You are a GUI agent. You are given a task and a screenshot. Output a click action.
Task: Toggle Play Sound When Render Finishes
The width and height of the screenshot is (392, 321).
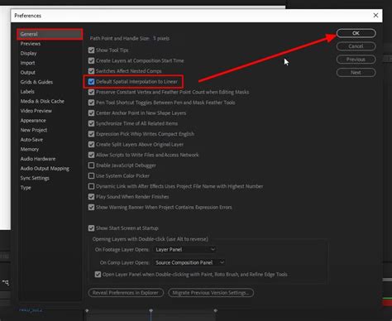91,197
